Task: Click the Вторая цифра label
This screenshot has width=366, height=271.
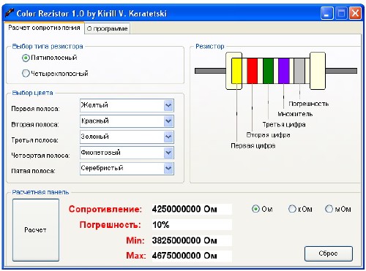Action: 268,135
